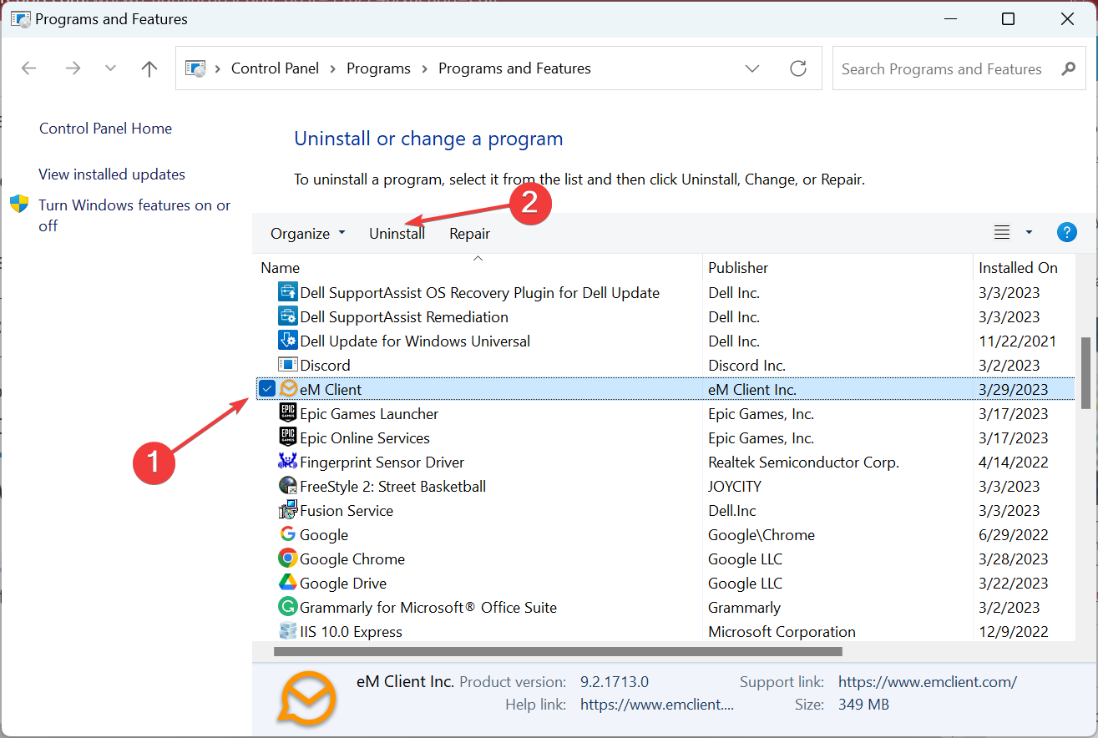Open the recent locations dropdown chevron
This screenshot has width=1098, height=738.
[110, 68]
